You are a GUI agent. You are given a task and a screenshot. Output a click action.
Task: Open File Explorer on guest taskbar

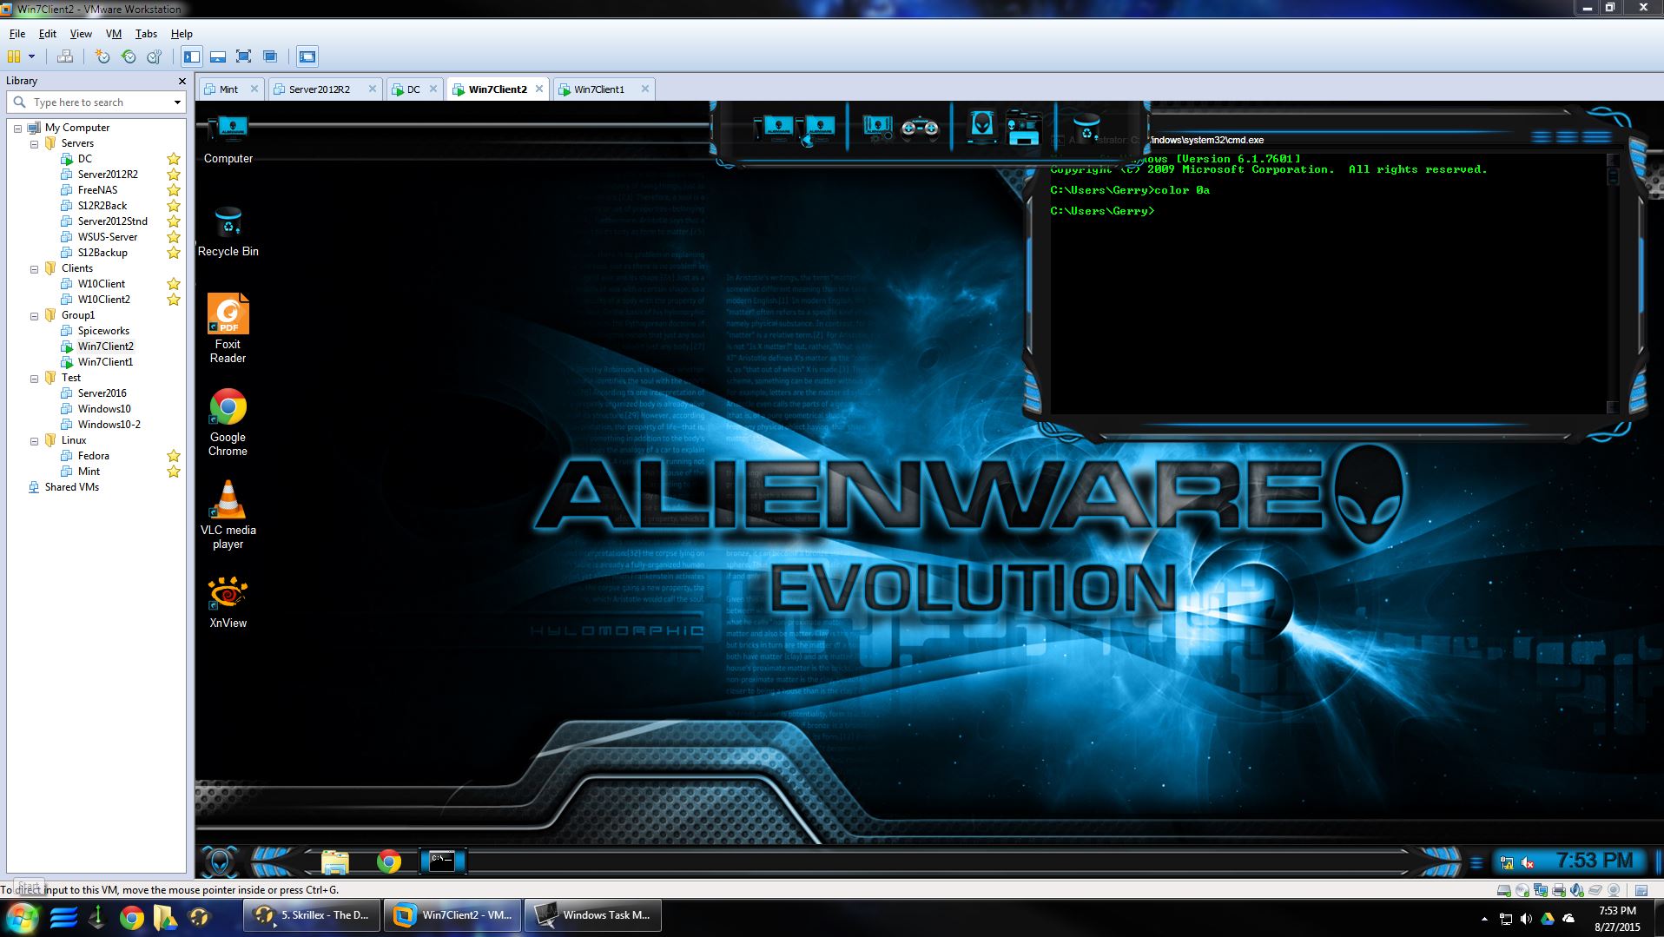point(334,861)
